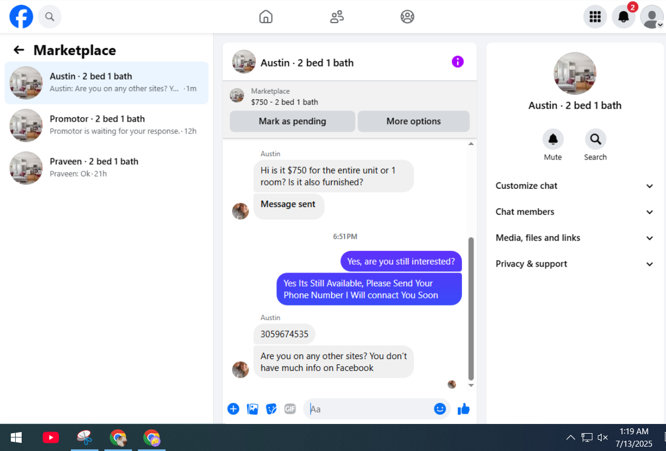This screenshot has width=666, height=451.
Task: Click the message input field
Action: [371, 409]
